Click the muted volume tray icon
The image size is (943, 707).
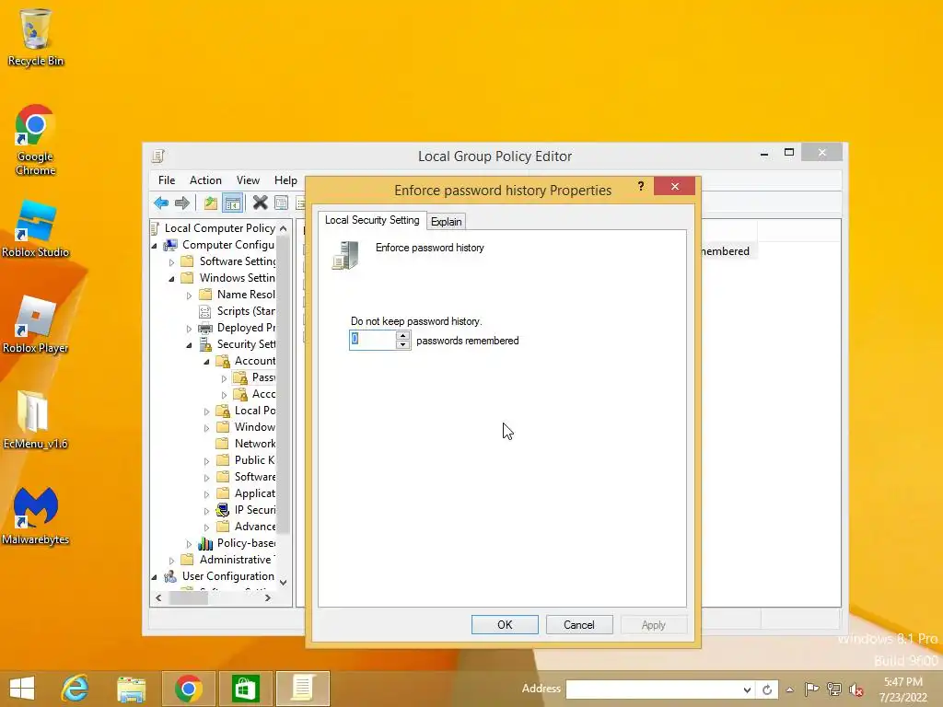(856, 690)
